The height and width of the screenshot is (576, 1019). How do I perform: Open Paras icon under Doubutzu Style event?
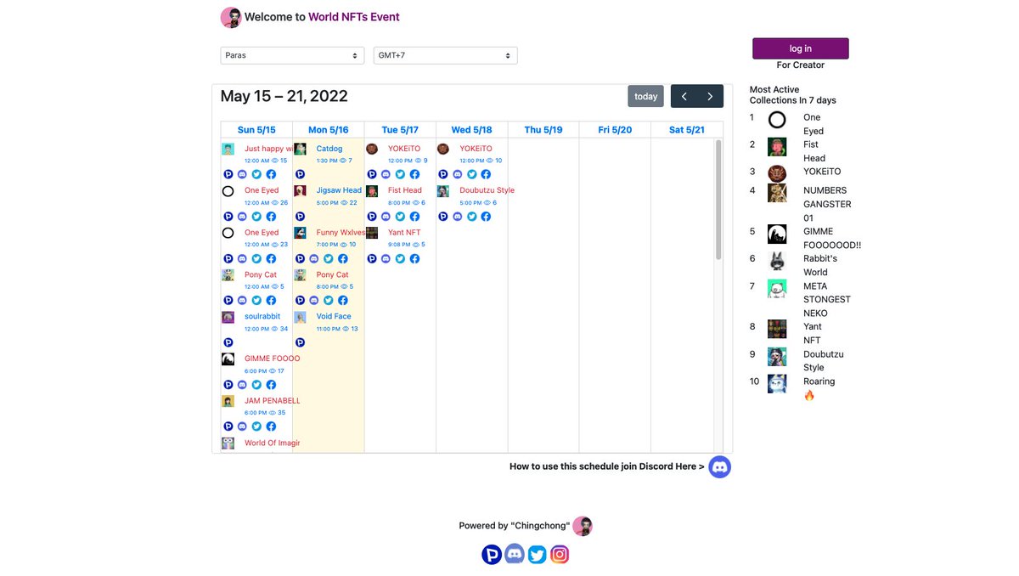443,217
